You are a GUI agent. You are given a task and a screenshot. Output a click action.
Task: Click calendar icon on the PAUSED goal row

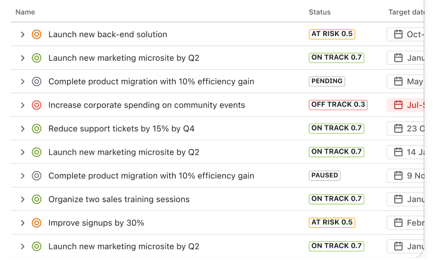399,176
